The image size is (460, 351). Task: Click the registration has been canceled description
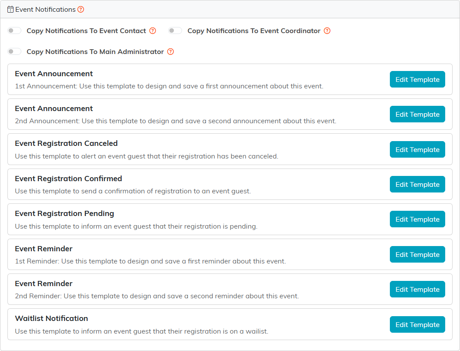click(147, 156)
